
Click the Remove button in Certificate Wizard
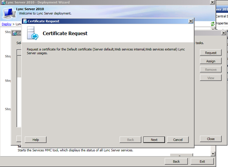tap(211, 70)
